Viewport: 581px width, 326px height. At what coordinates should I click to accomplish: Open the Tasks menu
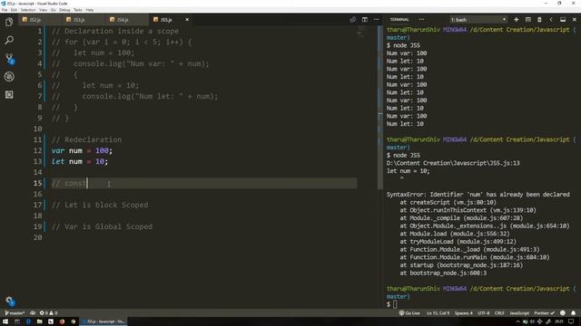click(78, 10)
